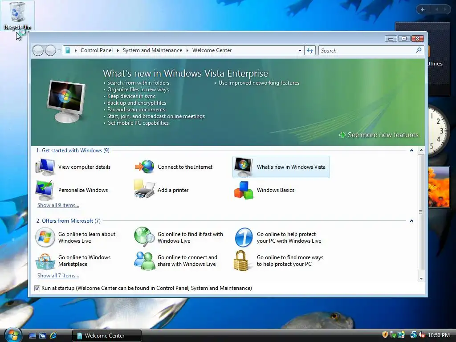This screenshot has width=456, height=342.
Task: Click the Forward navigation button
Action: pos(51,51)
